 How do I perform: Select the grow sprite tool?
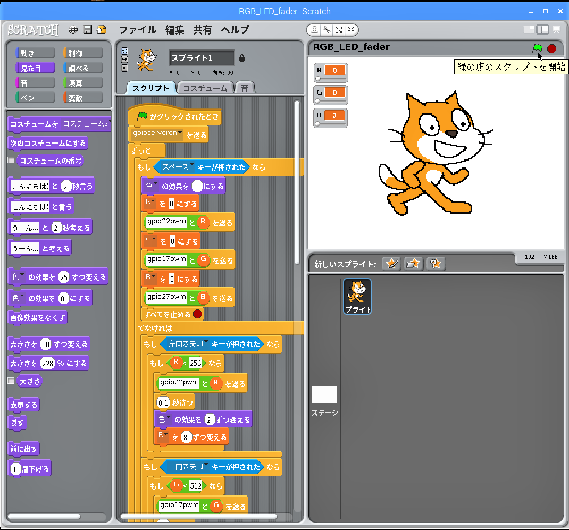339,30
